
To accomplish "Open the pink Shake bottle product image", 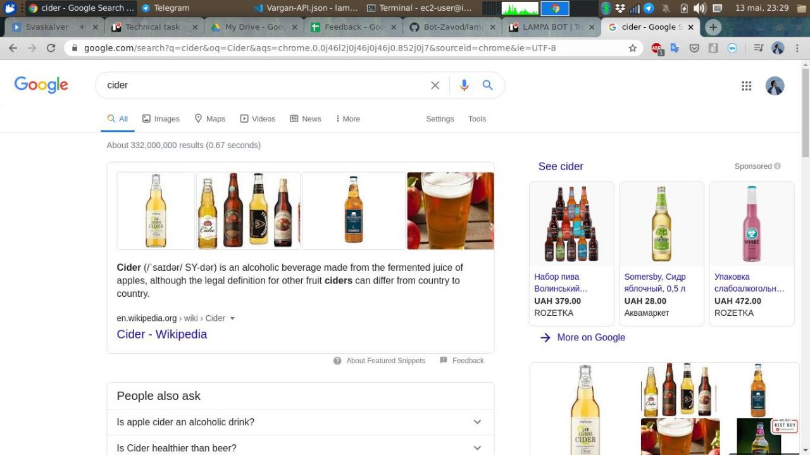I will [752, 224].
